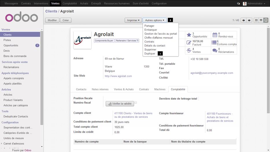The height and width of the screenshot is (152, 270).
Task: Click the main page vertical scrollbar
Action: tap(268, 71)
